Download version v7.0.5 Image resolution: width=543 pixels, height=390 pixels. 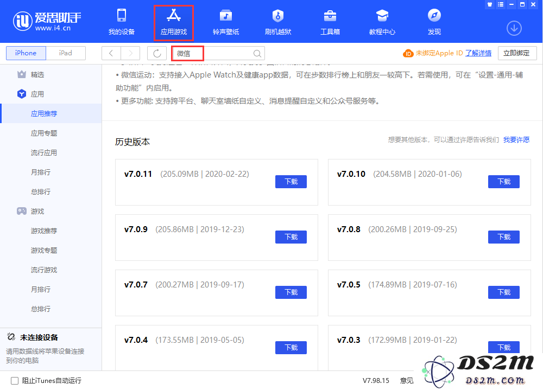click(504, 292)
